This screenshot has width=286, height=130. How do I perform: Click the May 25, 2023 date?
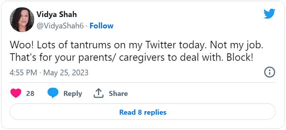(66, 72)
